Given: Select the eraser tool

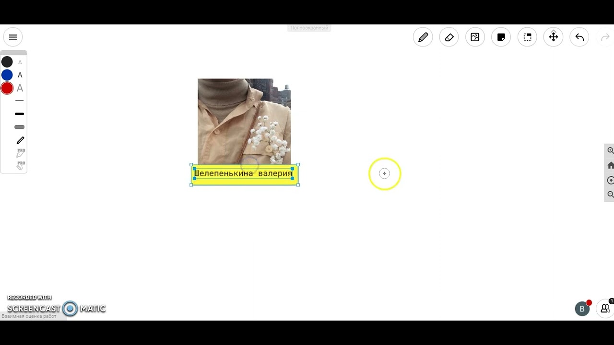Looking at the screenshot, I should click(x=449, y=37).
